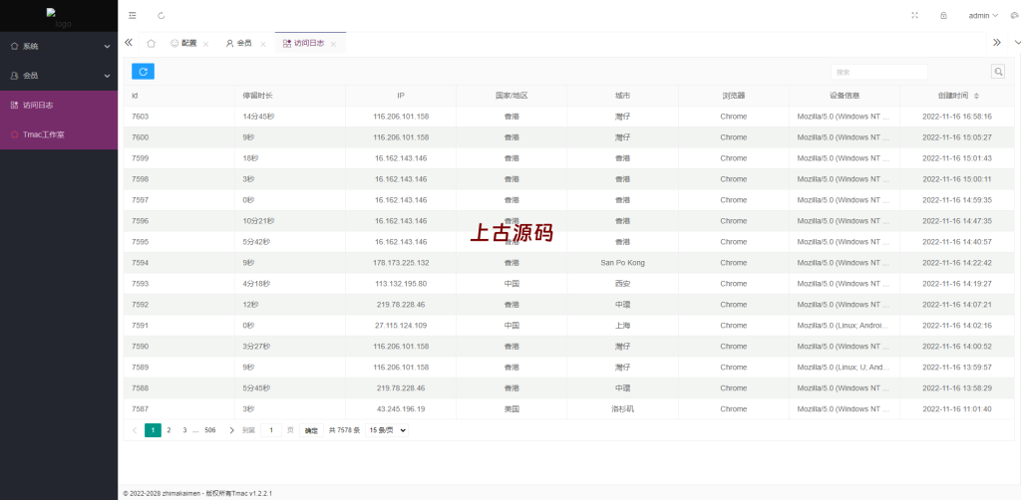The width and height of the screenshot is (1021, 500).
Task: Click the page number jump input
Action: (x=271, y=430)
